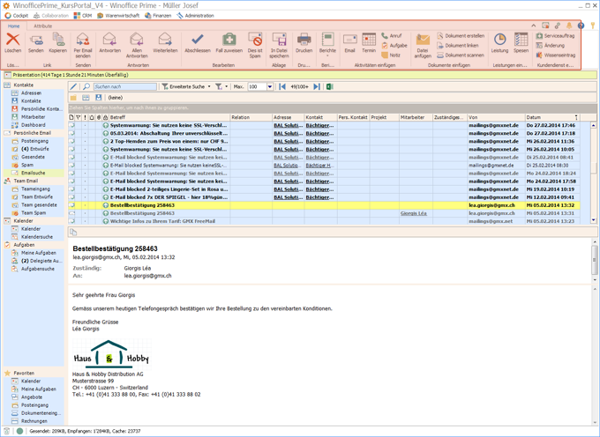Image resolution: width=600 pixels, height=437 pixels.
Task: Click the overdue Präsentation reminder bar
Action: [x=300, y=75]
